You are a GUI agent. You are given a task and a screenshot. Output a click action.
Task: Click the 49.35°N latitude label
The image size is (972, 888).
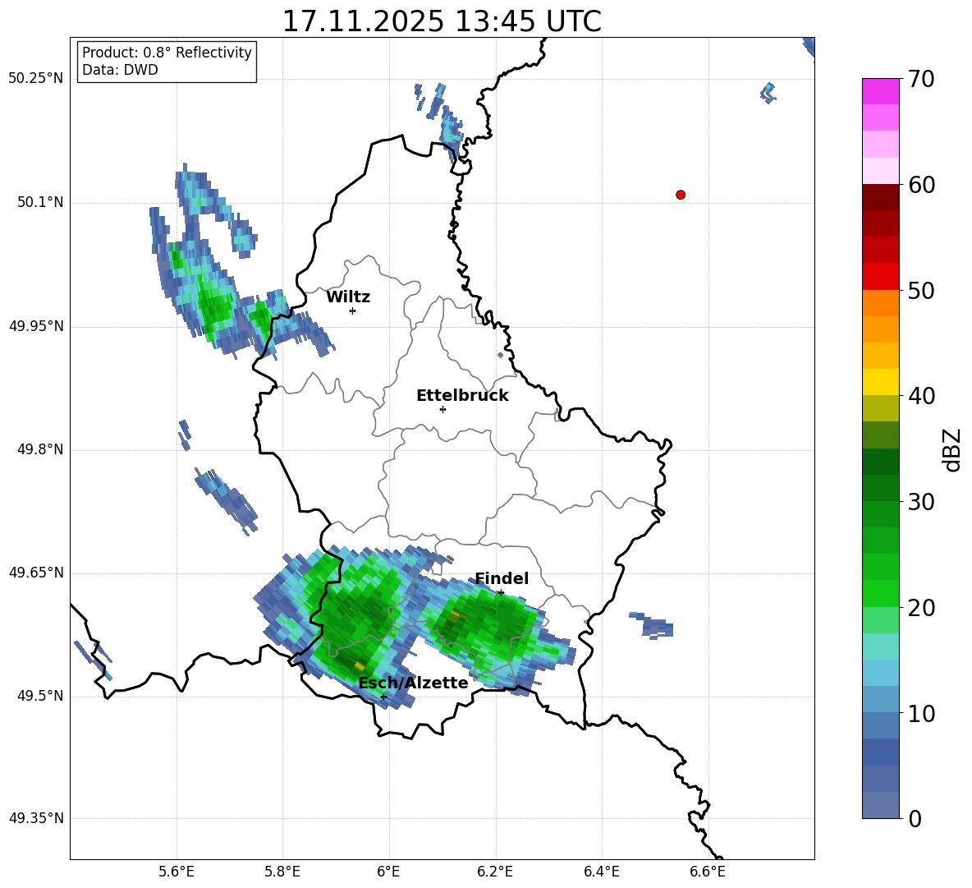(x=36, y=818)
